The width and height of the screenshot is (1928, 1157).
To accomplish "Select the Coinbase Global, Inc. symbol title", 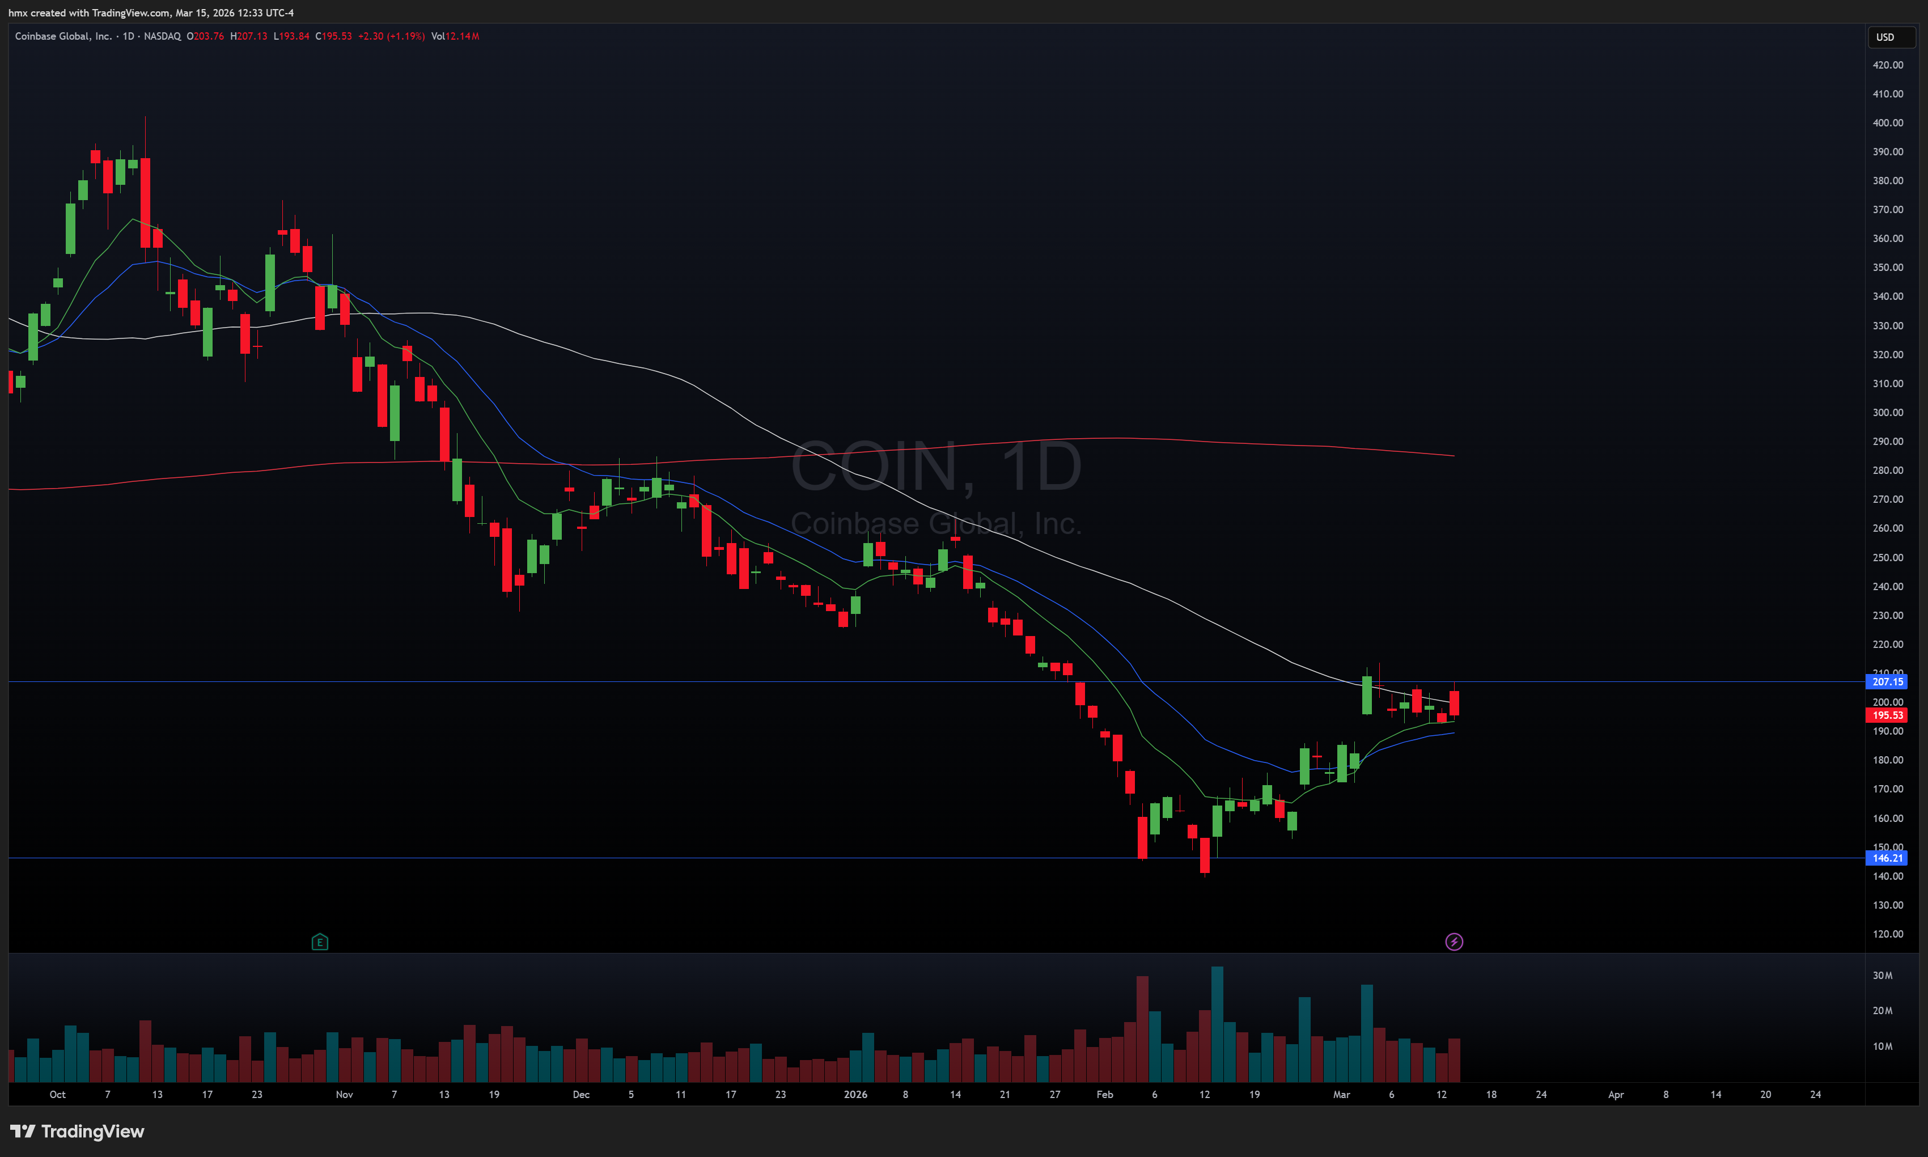I will tap(63, 36).
